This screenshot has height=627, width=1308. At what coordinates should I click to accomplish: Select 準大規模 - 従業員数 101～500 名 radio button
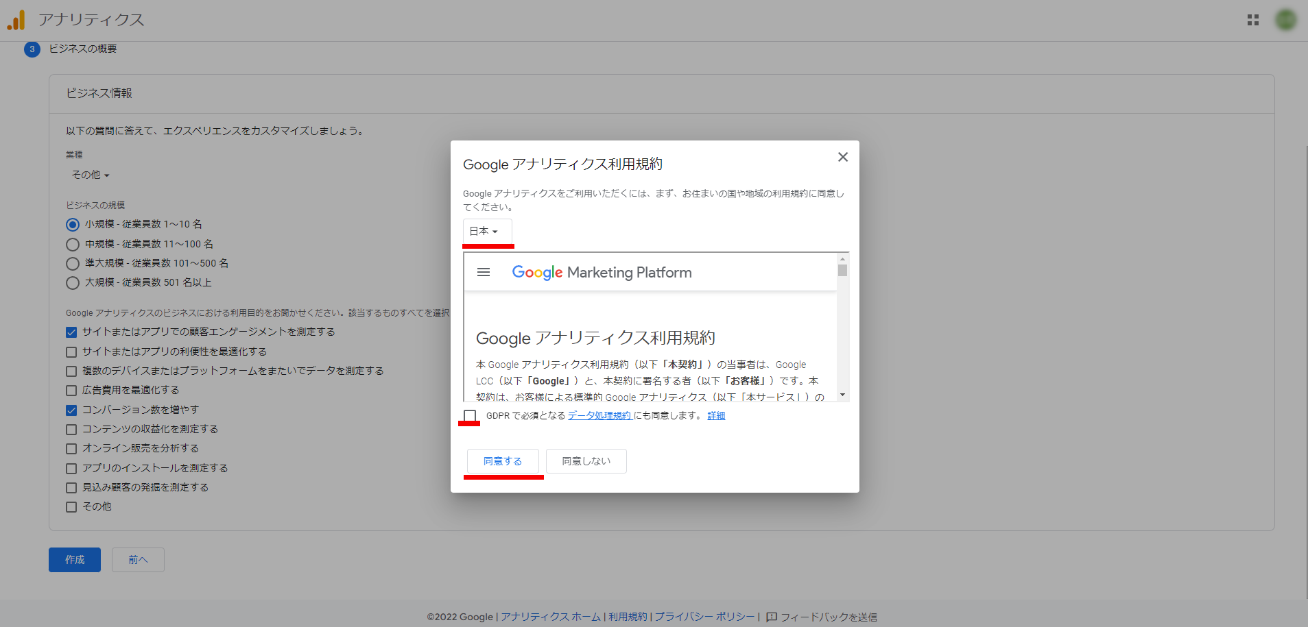pos(73,264)
